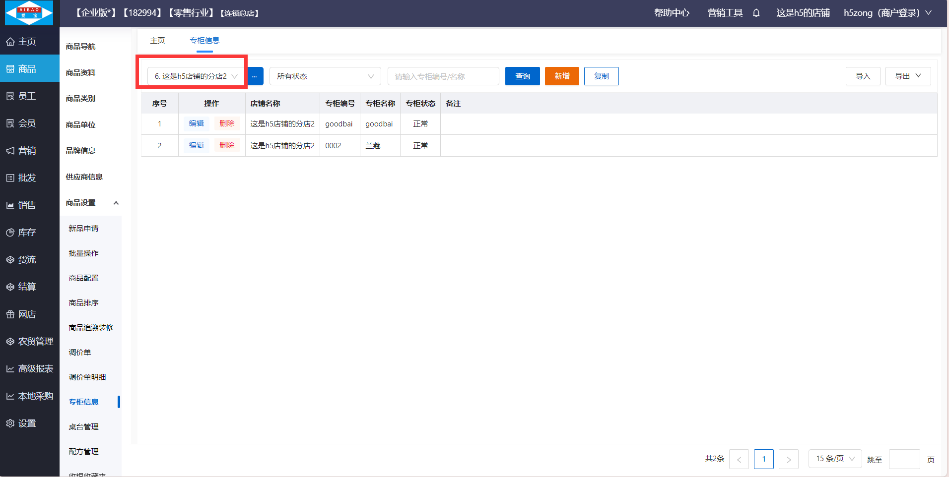Click the AIBAO logo
Screen dimensions: 949x477
(29, 13)
